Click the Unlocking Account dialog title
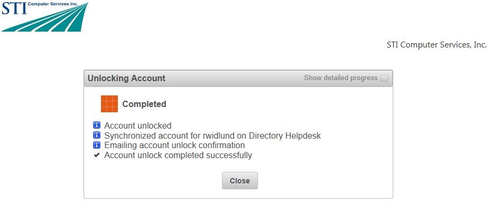The image size is (490, 204). pos(126,78)
